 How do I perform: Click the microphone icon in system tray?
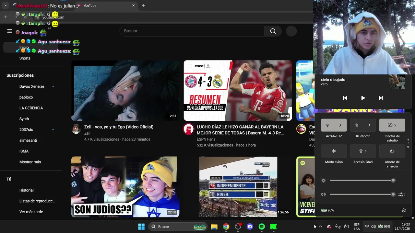pyautogui.click(x=338, y=227)
